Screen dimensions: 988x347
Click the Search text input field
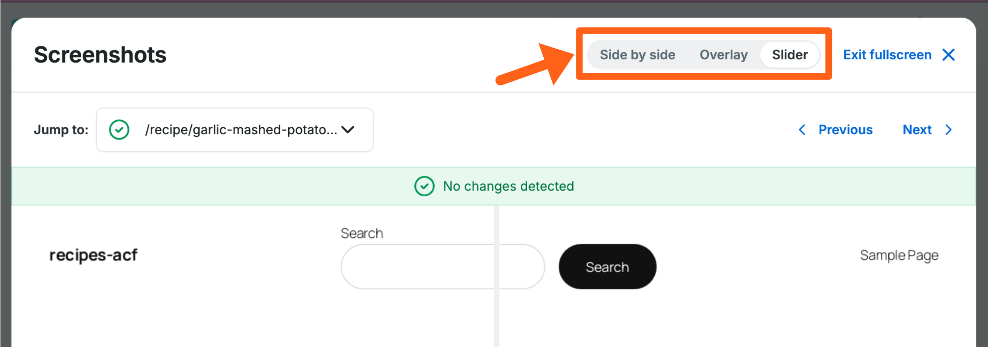point(417,267)
